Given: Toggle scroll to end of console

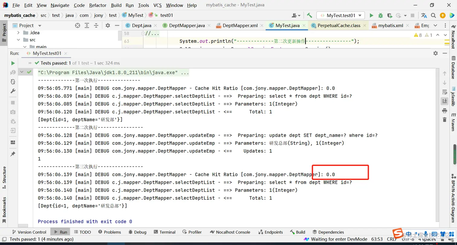Looking at the screenshot, I should 444,101.
